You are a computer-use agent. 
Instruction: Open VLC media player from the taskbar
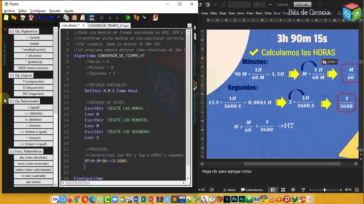pos(272,199)
